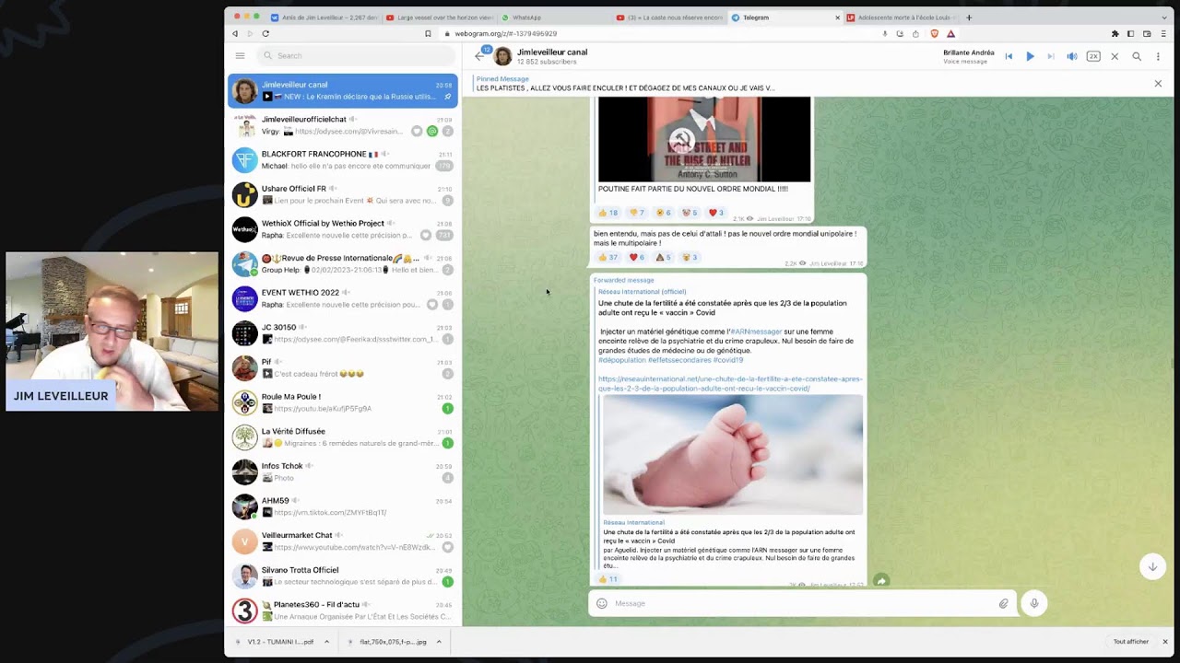Open the Jimleveilleurofficielchat conversation
Screen dimensions: 1180x663
tap(342, 125)
